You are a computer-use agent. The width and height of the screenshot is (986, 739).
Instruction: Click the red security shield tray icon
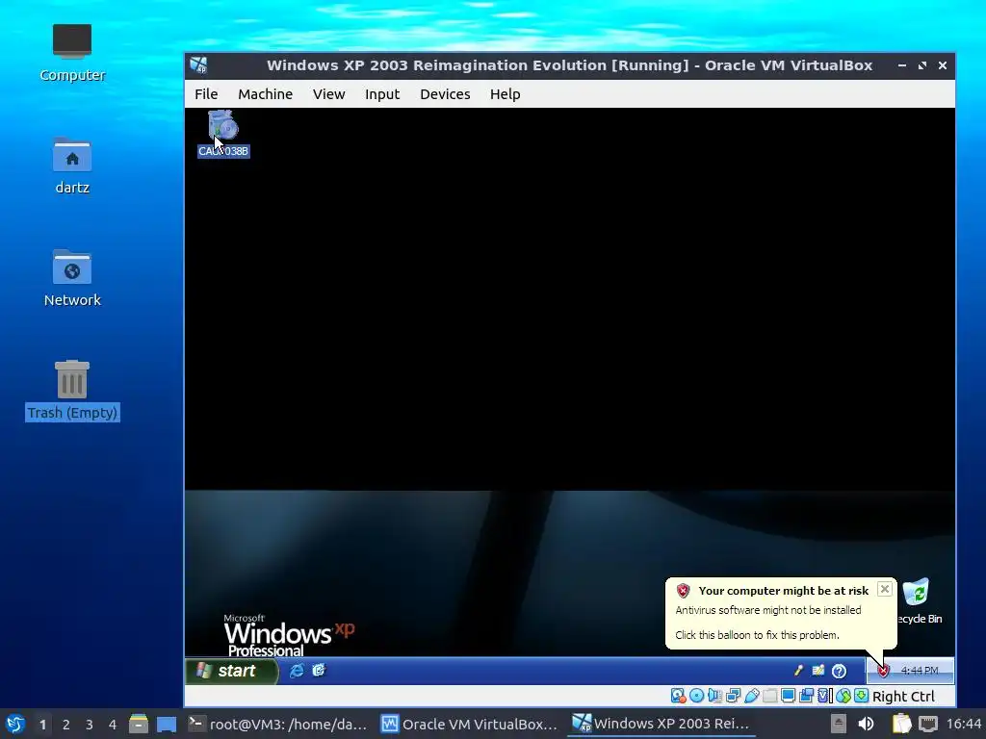click(x=883, y=671)
